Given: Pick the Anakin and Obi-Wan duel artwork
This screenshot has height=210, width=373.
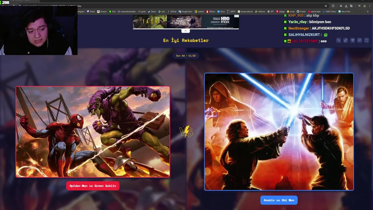Looking at the screenshot, I should [279, 132].
